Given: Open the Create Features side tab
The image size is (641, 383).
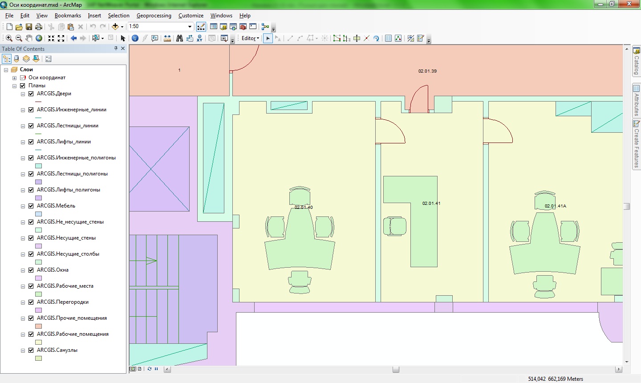Looking at the screenshot, I should point(637,144).
